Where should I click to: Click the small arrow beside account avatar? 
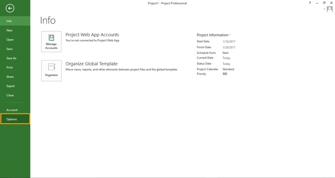[324, 9]
